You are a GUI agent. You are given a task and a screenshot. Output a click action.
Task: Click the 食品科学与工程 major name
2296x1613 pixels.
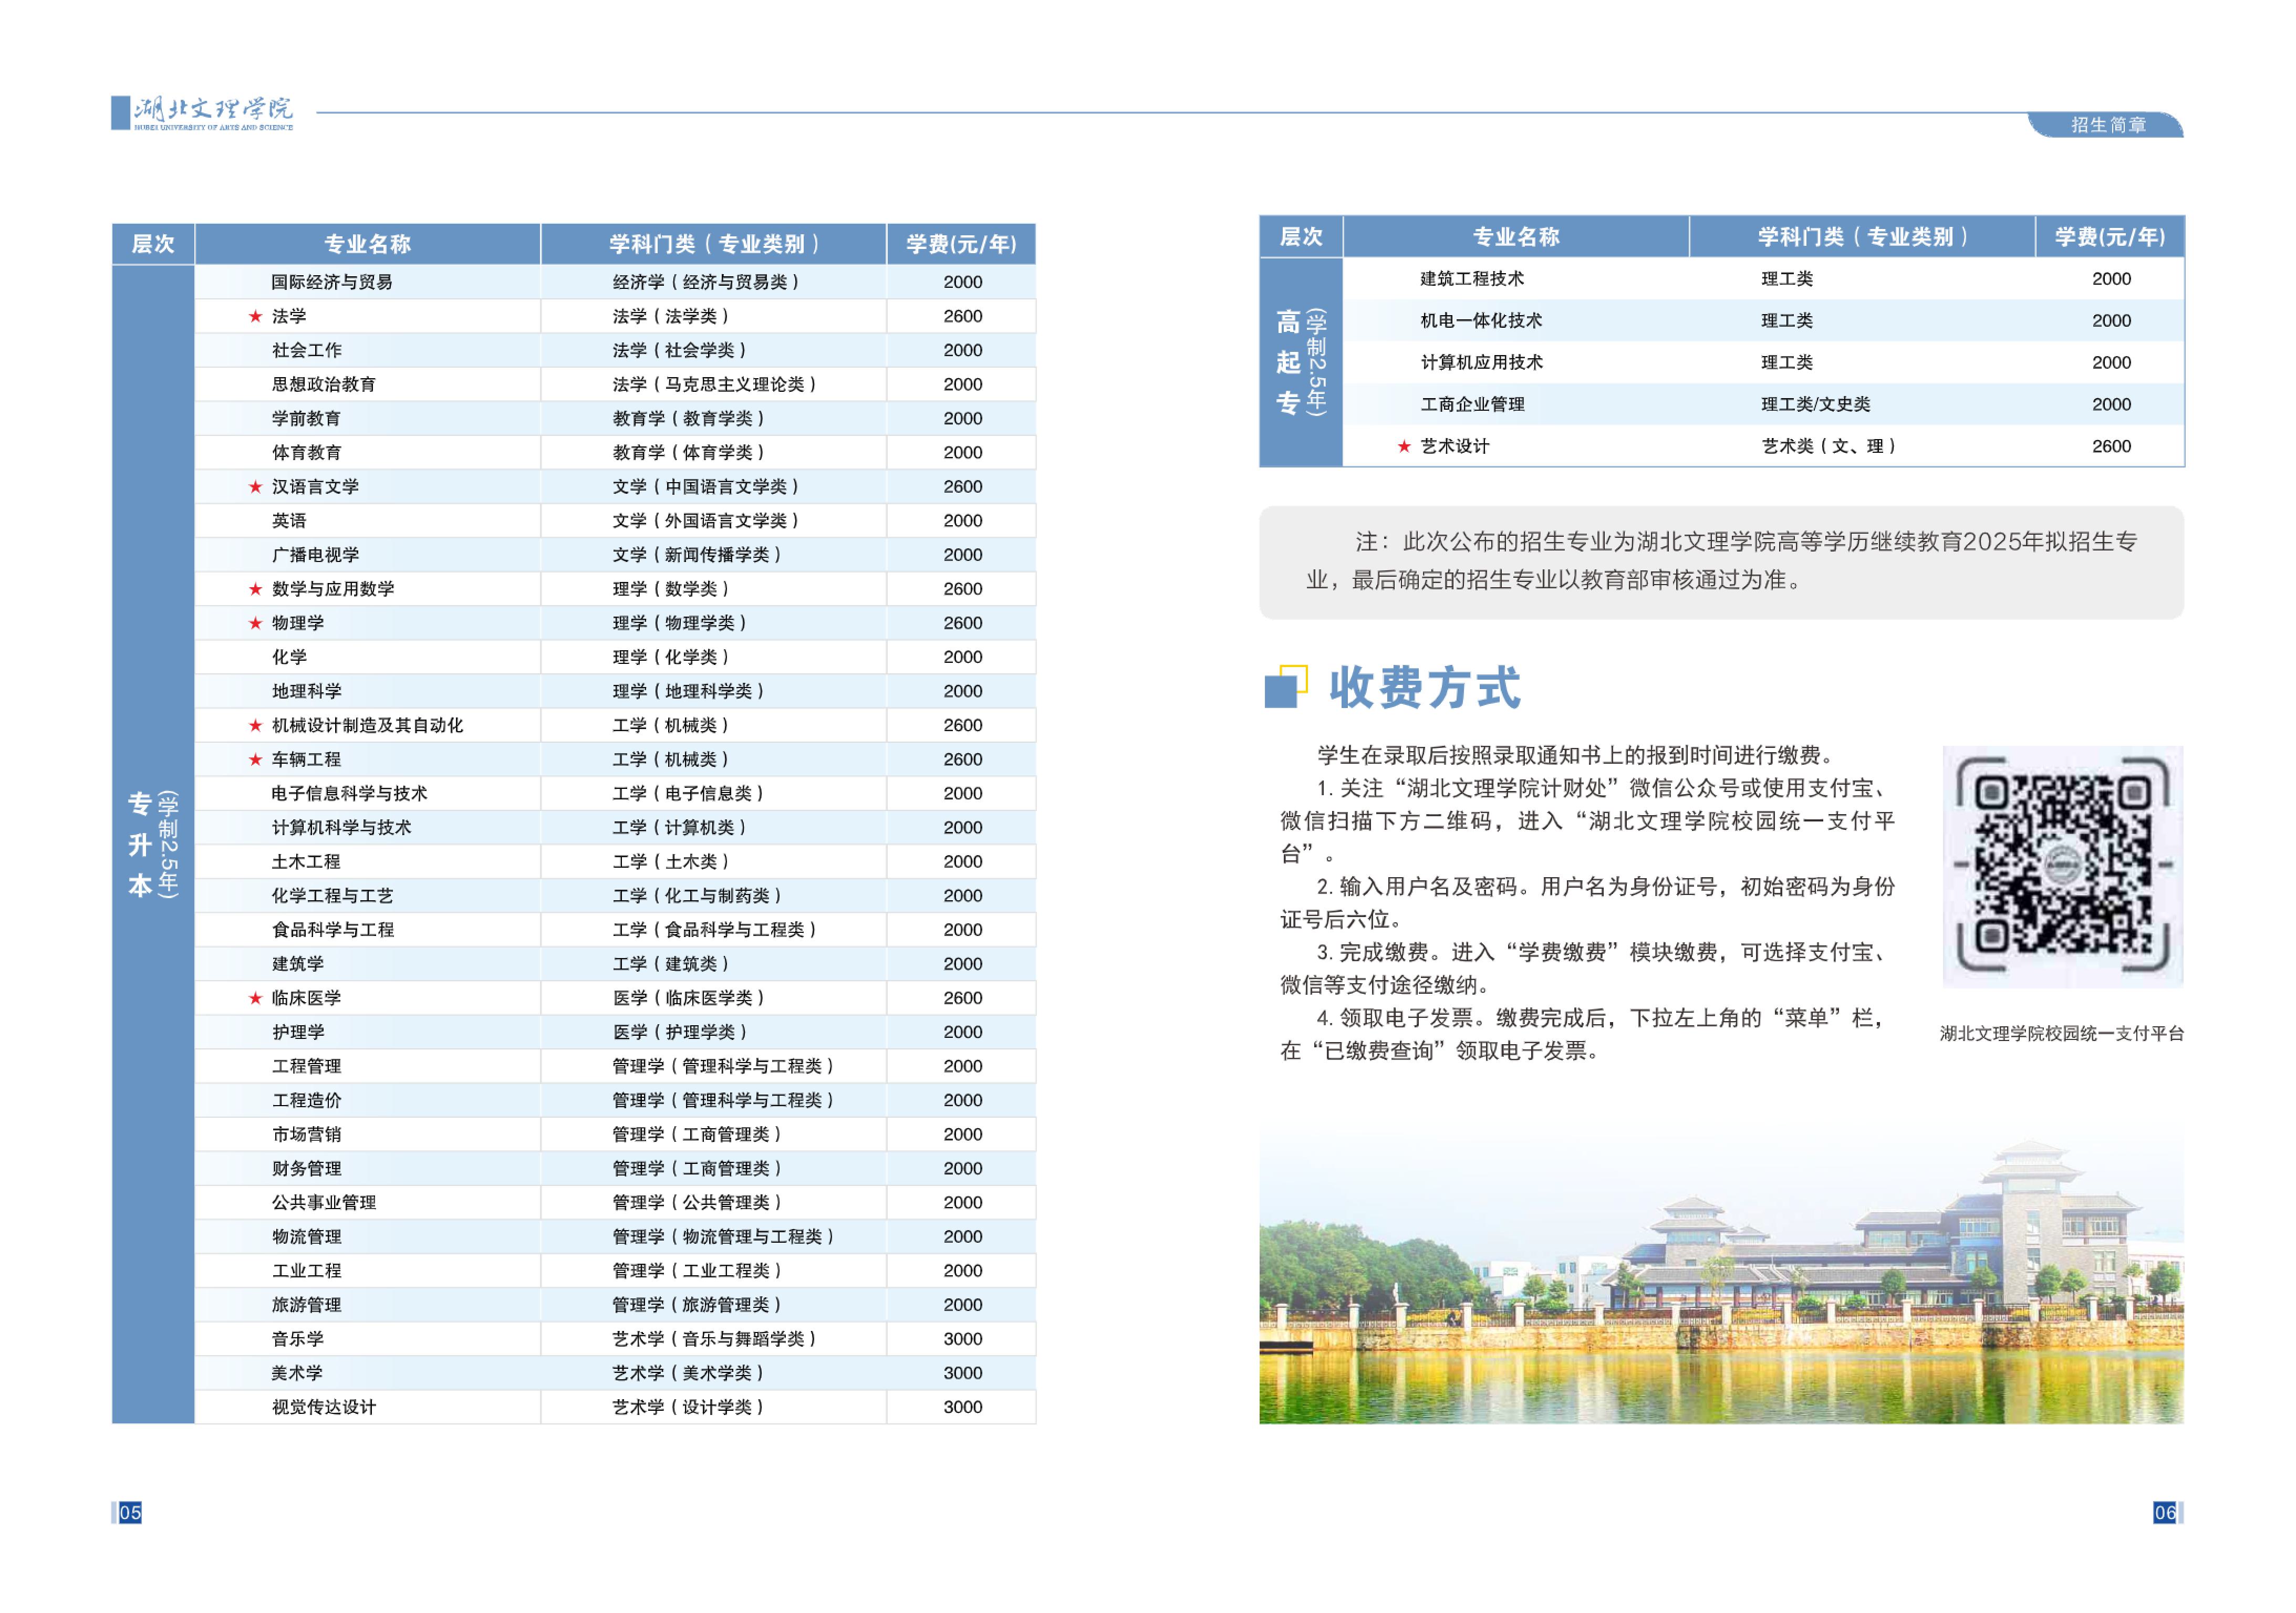(x=333, y=930)
